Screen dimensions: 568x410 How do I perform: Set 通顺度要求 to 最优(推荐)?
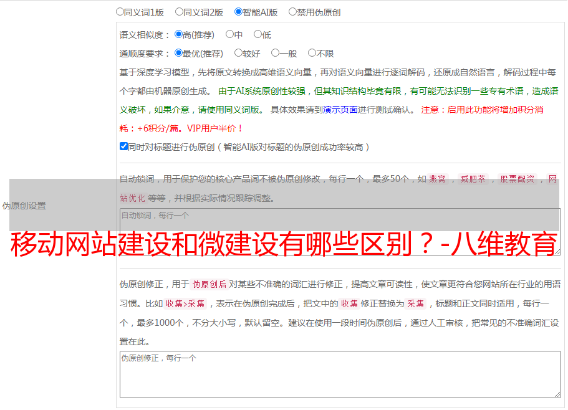click(178, 53)
